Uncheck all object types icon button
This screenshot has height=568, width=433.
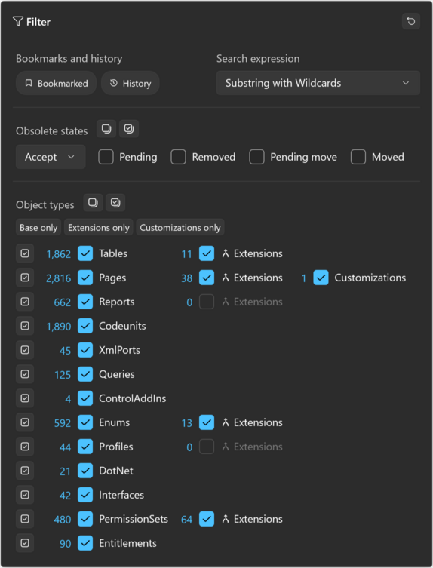click(x=93, y=202)
